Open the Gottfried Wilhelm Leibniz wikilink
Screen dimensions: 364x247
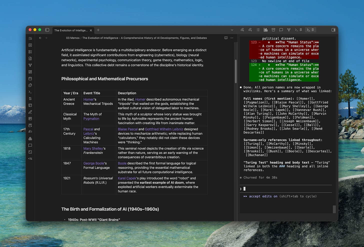pos(164,129)
